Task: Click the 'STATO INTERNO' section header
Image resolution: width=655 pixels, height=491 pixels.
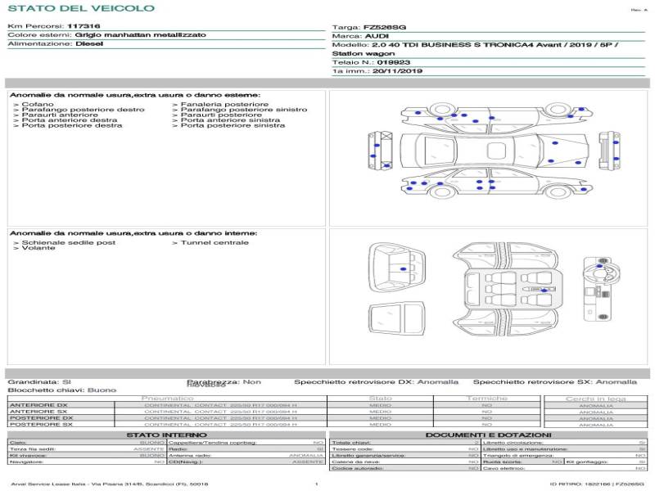Action: tap(166, 435)
